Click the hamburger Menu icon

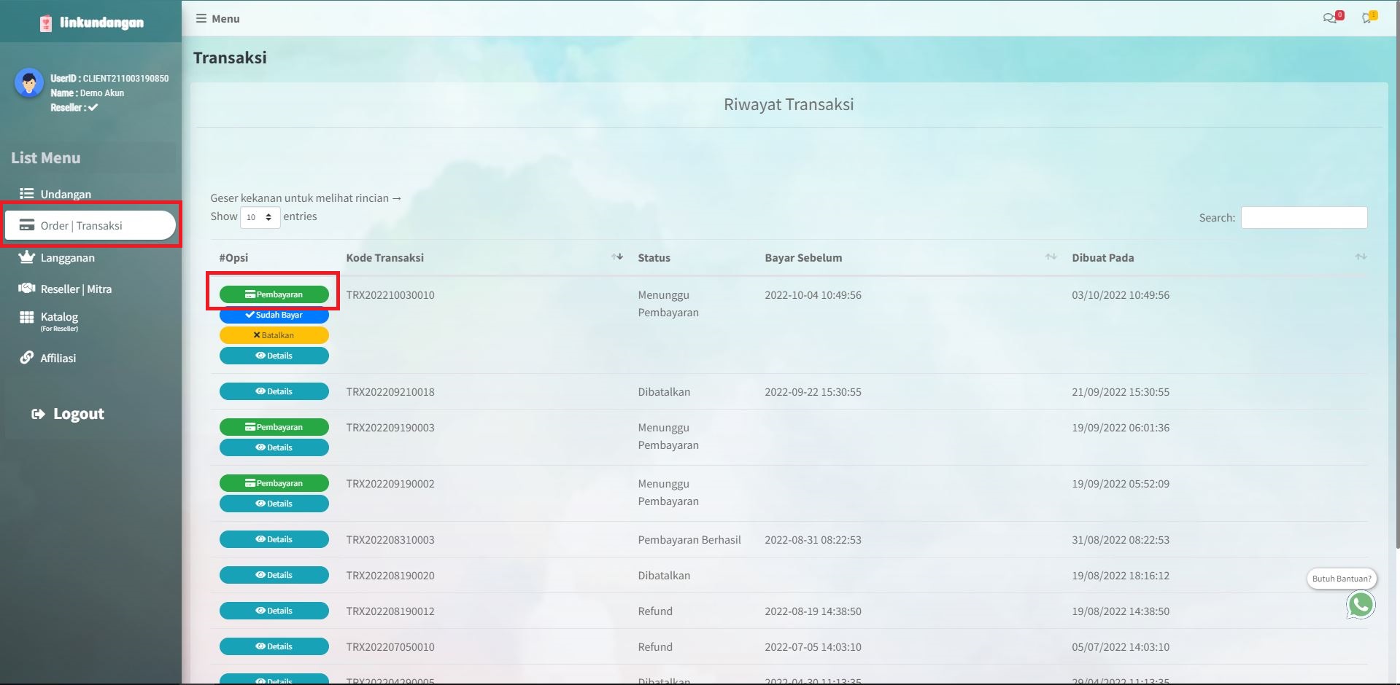tap(201, 18)
